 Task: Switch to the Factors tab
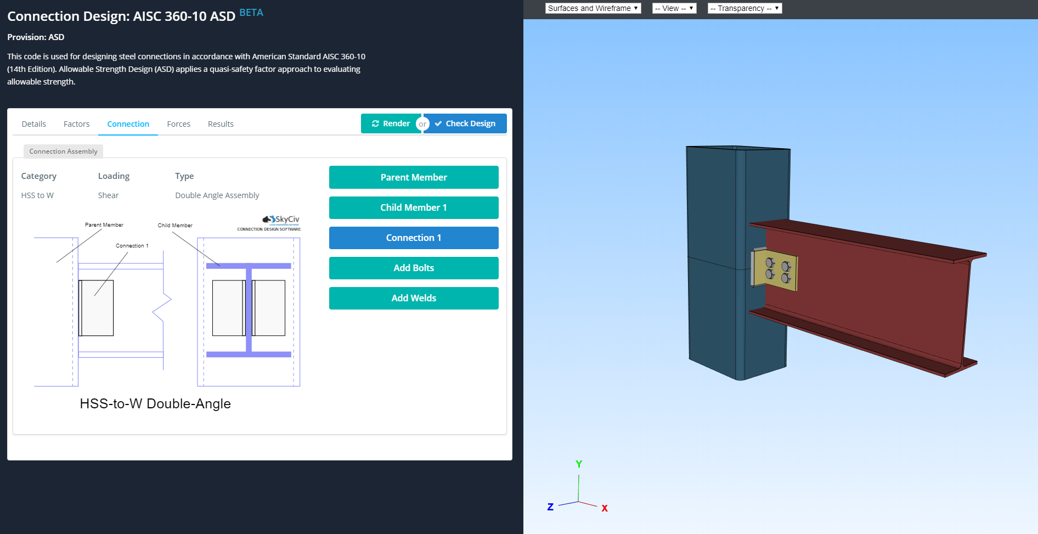coord(76,124)
